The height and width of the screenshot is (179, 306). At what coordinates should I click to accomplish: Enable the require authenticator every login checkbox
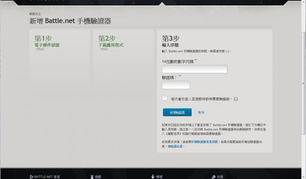[x=164, y=98]
